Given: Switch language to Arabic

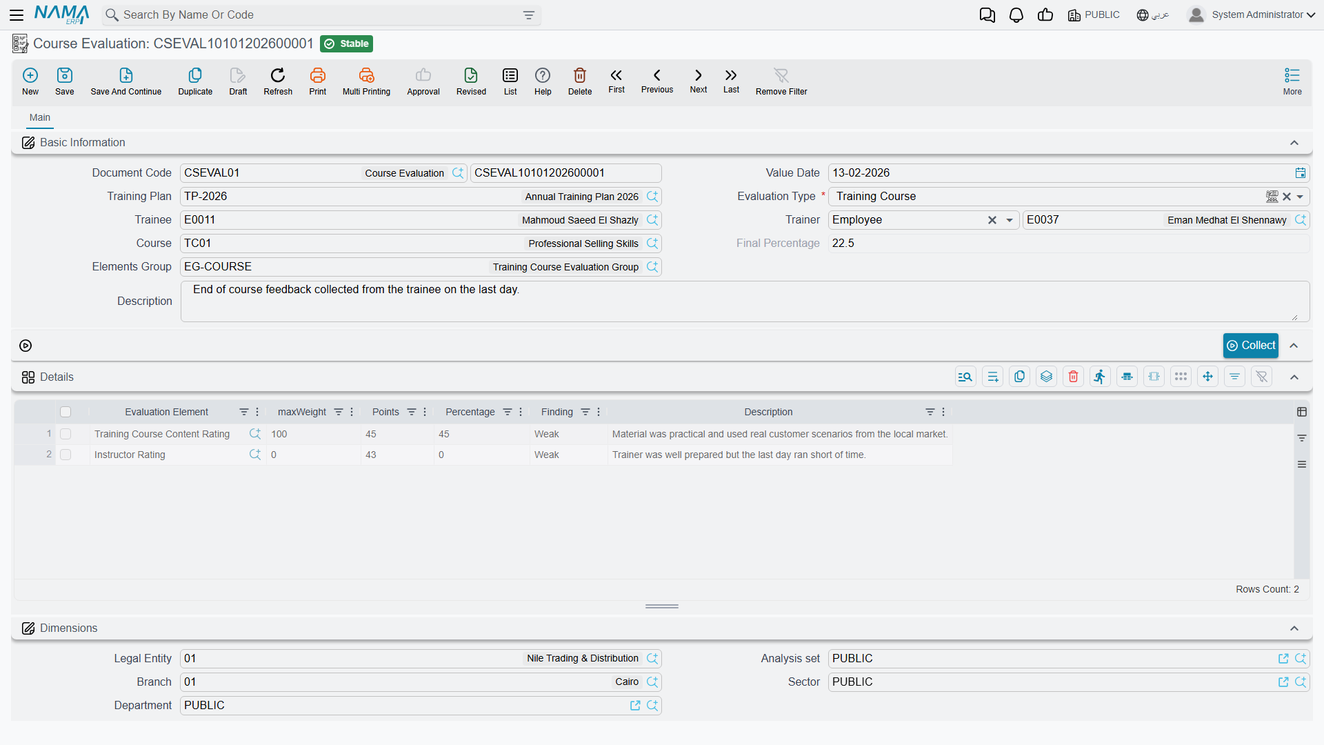Looking at the screenshot, I should 1153,15.
